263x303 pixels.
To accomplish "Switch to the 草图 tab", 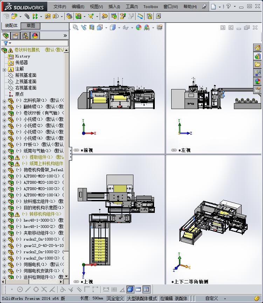I will click(x=30, y=26).
